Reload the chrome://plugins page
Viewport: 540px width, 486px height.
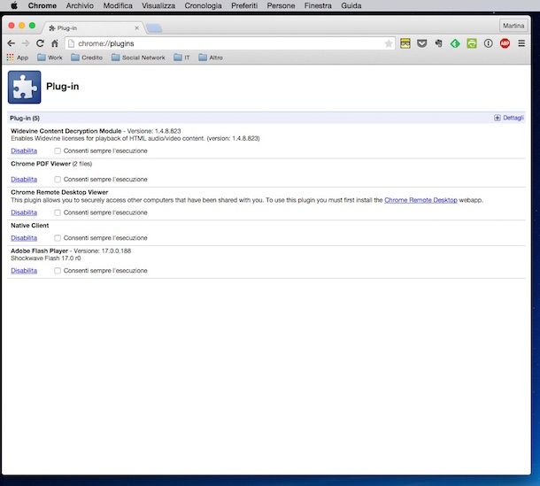pyautogui.click(x=40, y=43)
